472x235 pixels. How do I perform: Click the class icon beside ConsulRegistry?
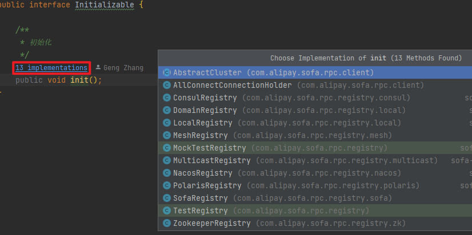(x=167, y=98)
